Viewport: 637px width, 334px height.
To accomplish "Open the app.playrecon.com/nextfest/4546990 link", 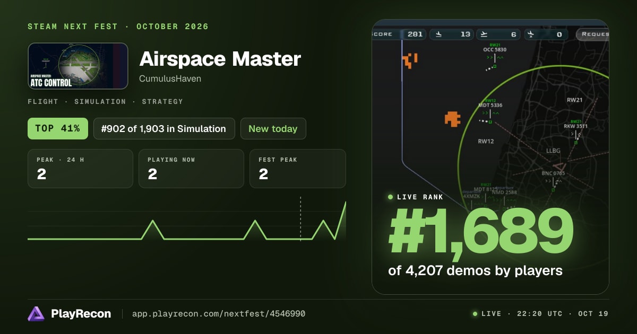I will [x=219, y=314].
